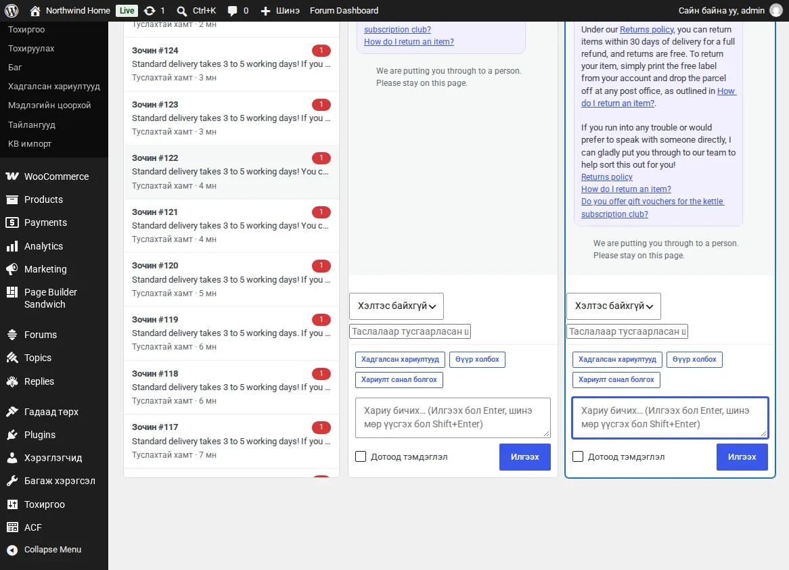Open the comments bubble icon in admin bar

pyautogui.click(x=233, y=11)
